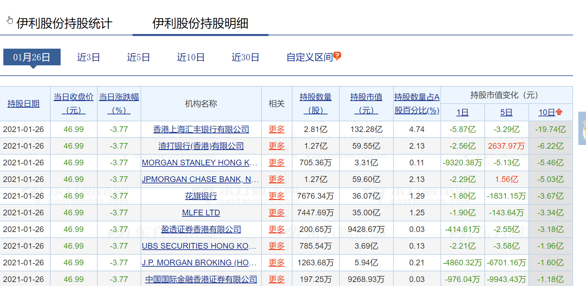Sort by 持股市值(元) column header
The image size is (586, 286).
point(366,104)
